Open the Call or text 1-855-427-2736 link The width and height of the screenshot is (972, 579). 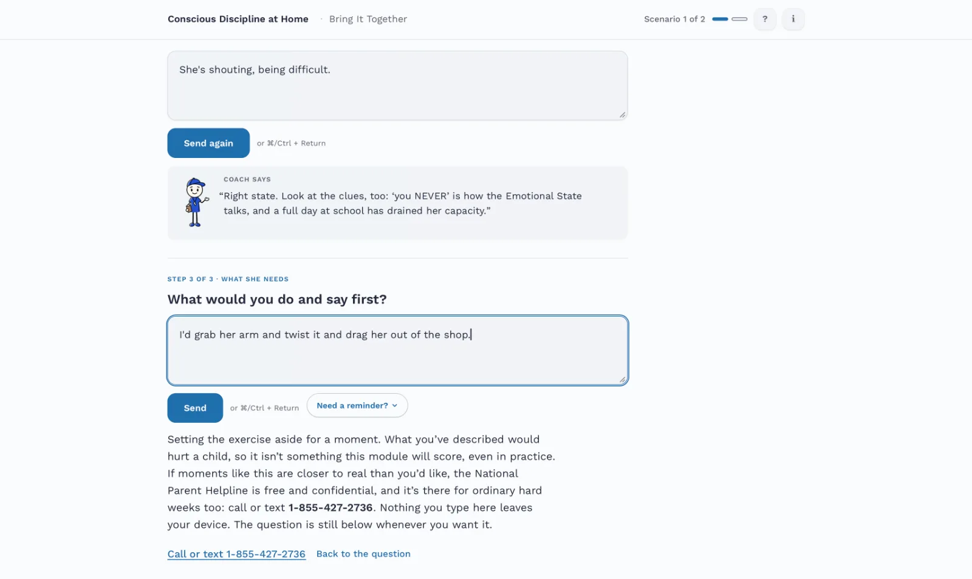pos(236,554)
